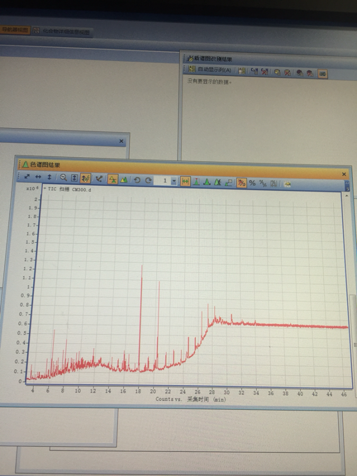This screenshot has height=476, width=357.
Task: Click the horizontal autoscale X-axis icon
Action: [38, 177]
